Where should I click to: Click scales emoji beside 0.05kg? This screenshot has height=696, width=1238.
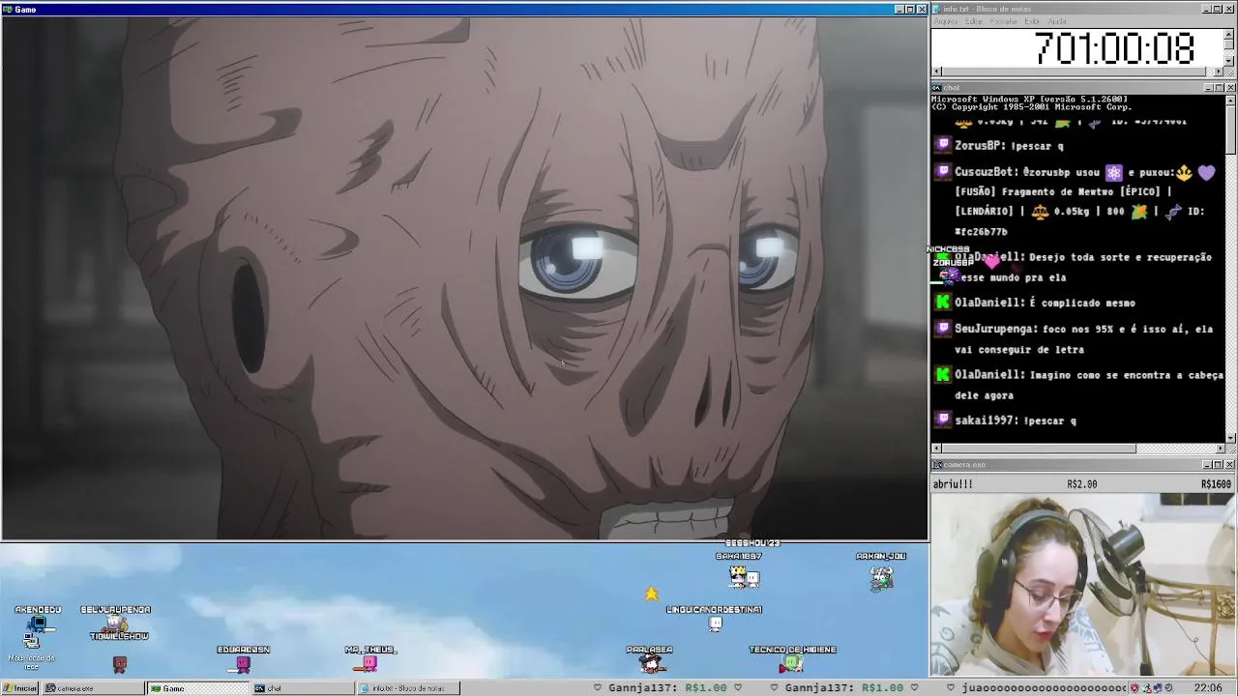click(1040, 211)
